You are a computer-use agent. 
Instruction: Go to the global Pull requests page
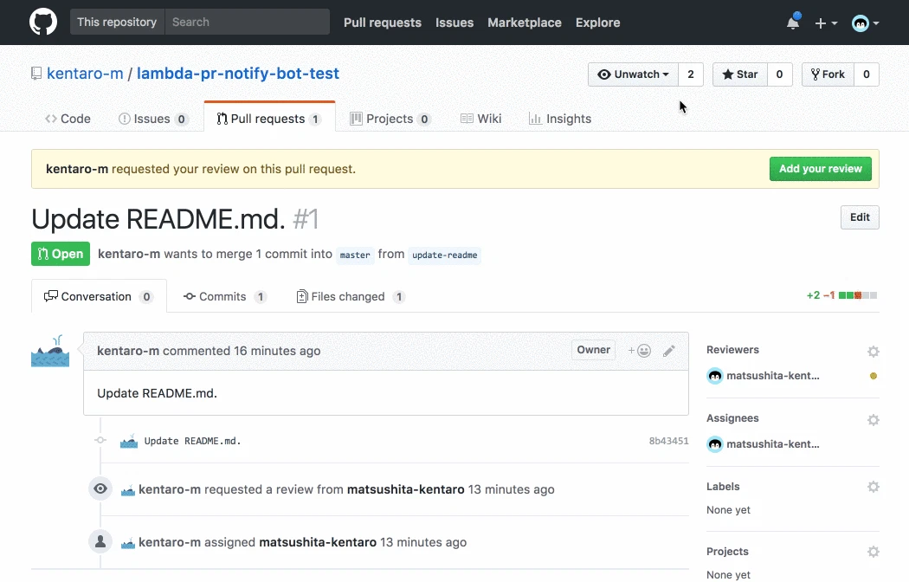pyautogui.click(x=383, y=23)
